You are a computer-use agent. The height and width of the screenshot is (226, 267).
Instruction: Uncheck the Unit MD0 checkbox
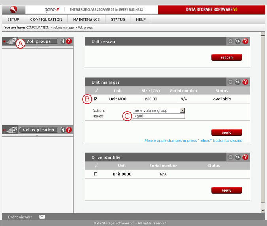[96, 99]
